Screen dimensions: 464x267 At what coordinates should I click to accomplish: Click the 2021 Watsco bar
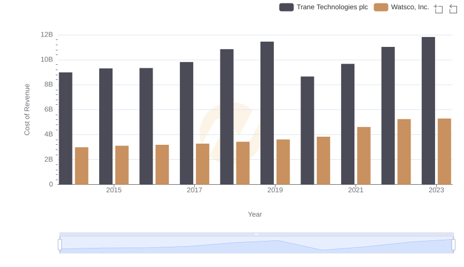click(x=364, y=156)
